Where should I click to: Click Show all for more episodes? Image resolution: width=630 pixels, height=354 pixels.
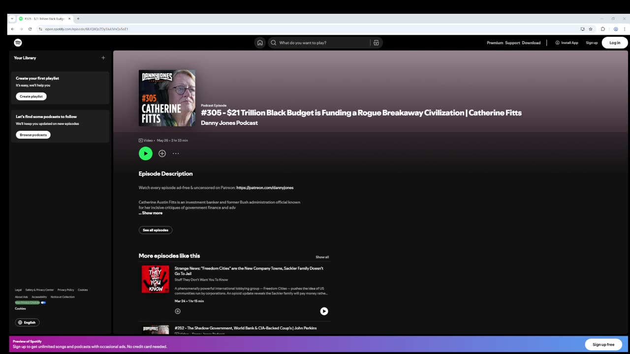pyautogui.click(x=322, y=257)
